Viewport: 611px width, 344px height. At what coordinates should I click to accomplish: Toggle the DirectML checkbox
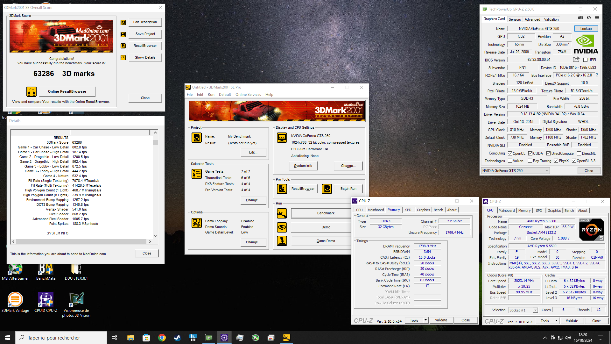(x=579, y=154)
